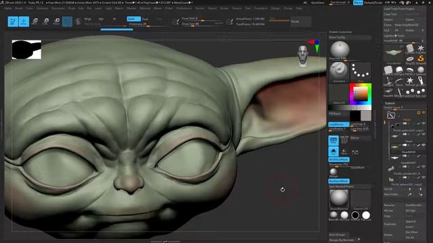This screenshot has width=433, height=243.
Task: Select the Cylinder3D tool thumbnail
Action: pyautogui.click(x=410, y=49)
